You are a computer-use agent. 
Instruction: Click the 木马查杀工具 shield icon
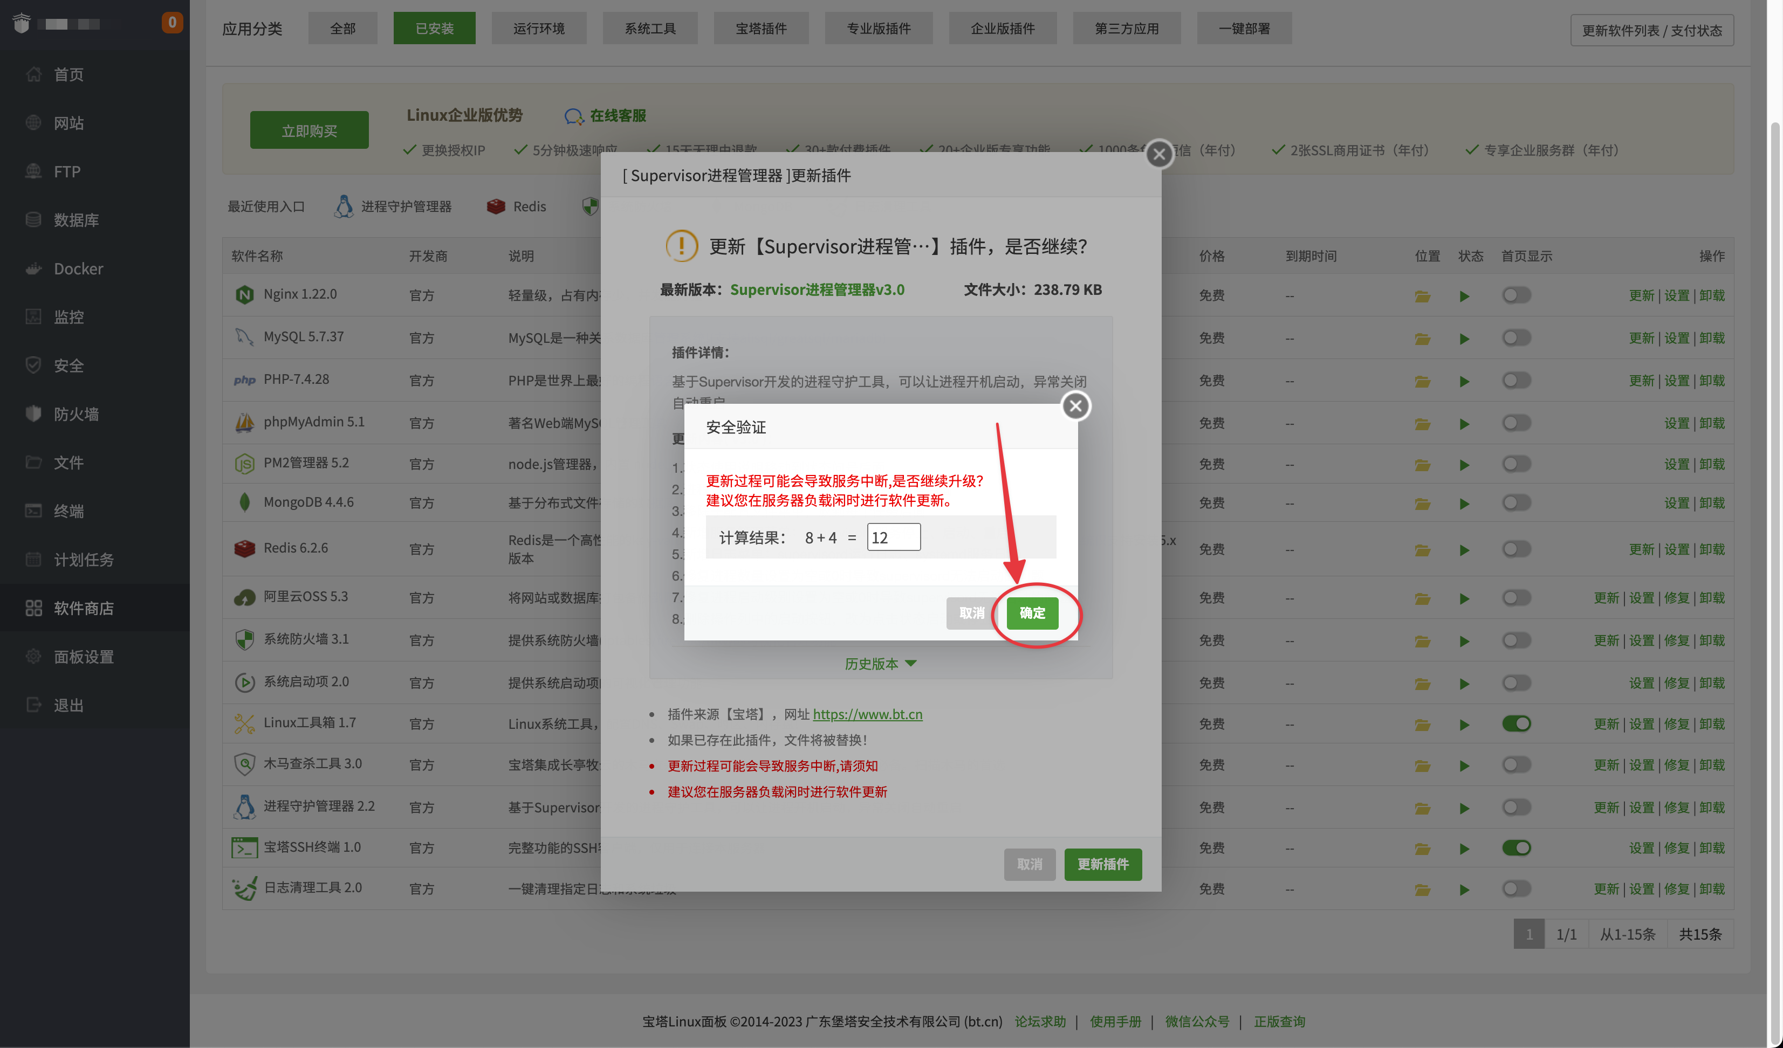click(244, 764)
